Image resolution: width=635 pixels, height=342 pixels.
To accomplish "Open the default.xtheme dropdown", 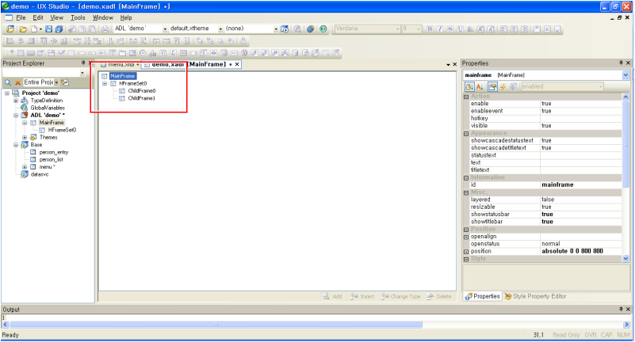I will coord(220,28).
